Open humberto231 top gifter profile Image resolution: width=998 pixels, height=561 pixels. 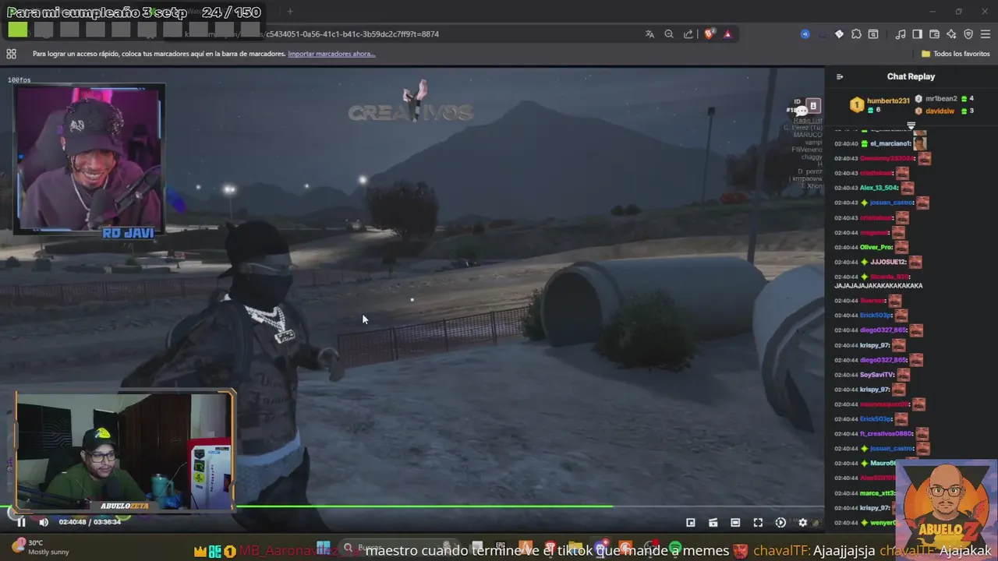coord(888,101)
